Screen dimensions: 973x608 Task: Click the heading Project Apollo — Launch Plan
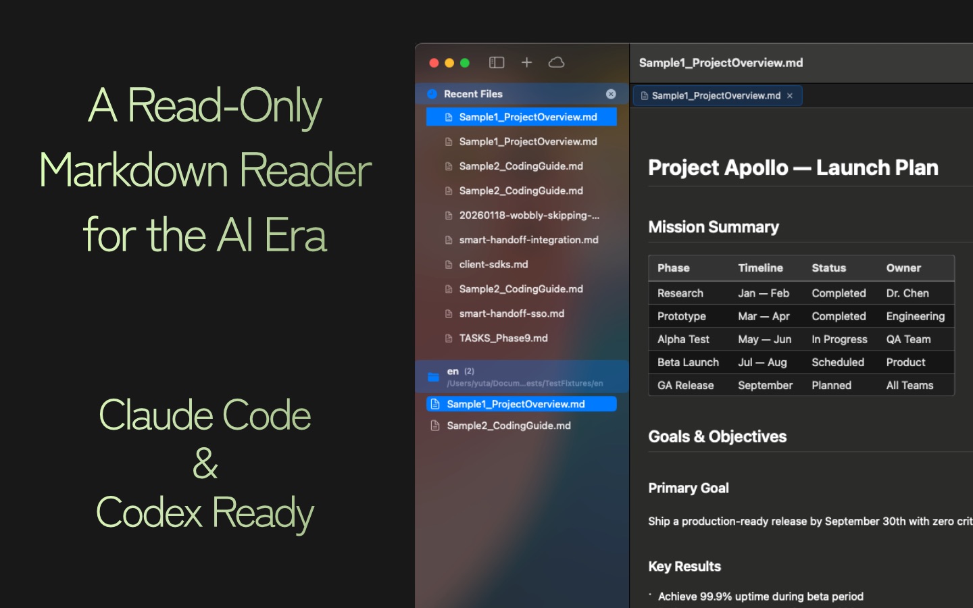point(793,168)
